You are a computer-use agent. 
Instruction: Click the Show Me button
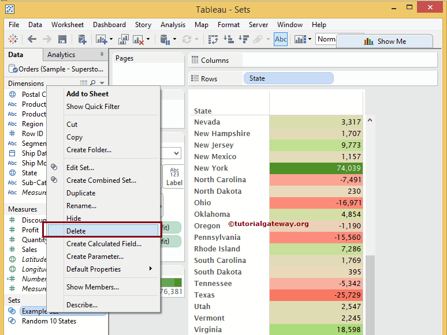pyautogui.click(x=385, y=42)
